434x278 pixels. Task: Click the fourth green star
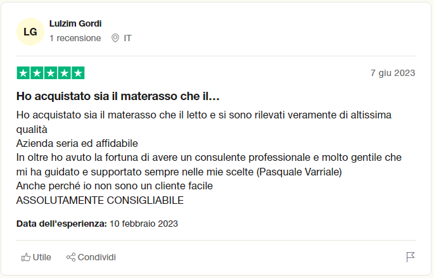pyautogui.click(x=65, y=73)
